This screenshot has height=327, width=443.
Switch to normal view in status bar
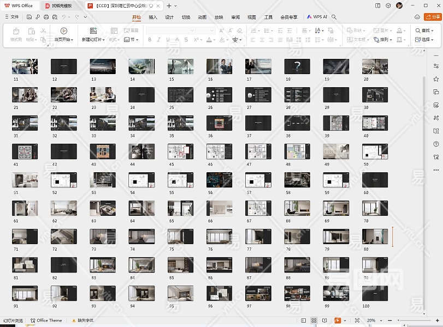click(304, 320)
